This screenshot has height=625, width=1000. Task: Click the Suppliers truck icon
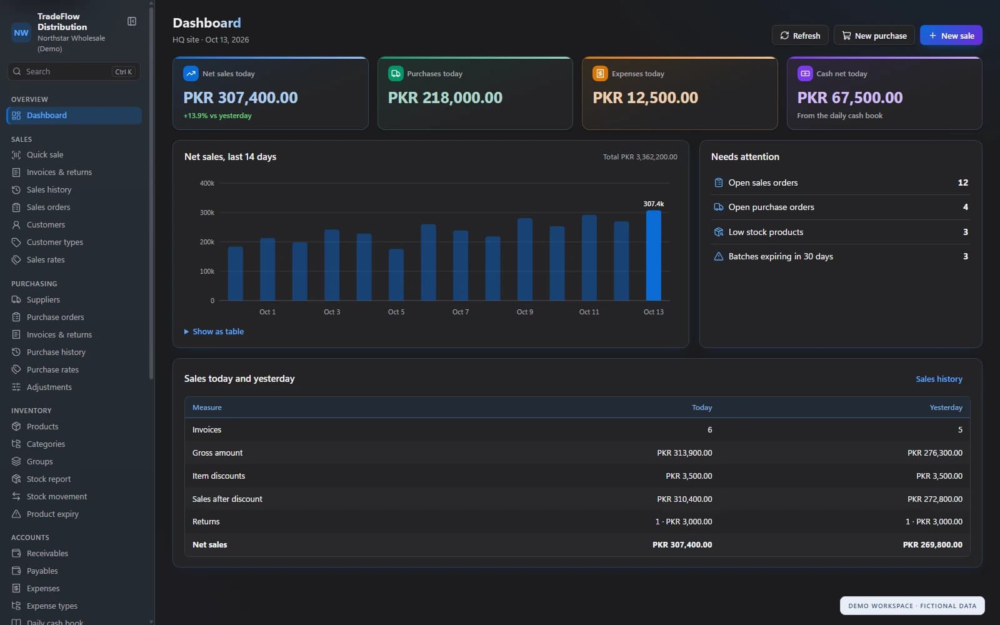click(x=16, y=300)
